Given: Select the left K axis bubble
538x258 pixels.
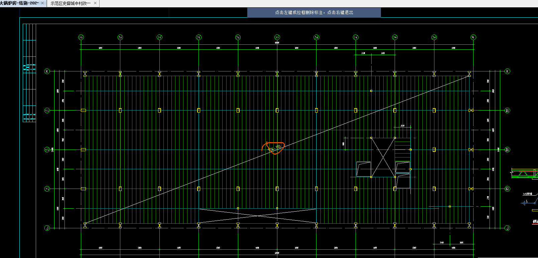Looking at the screenshot, I should (x=47, y=71).
